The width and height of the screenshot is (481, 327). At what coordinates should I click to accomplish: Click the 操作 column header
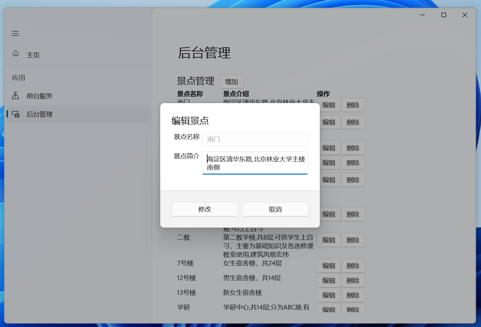(323, 94)
